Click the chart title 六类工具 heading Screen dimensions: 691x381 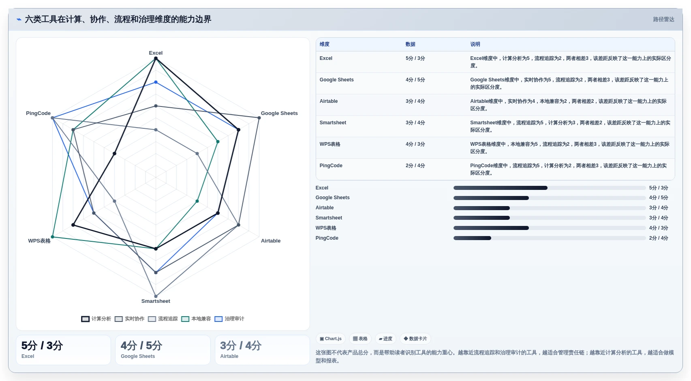tap(118, 19)
